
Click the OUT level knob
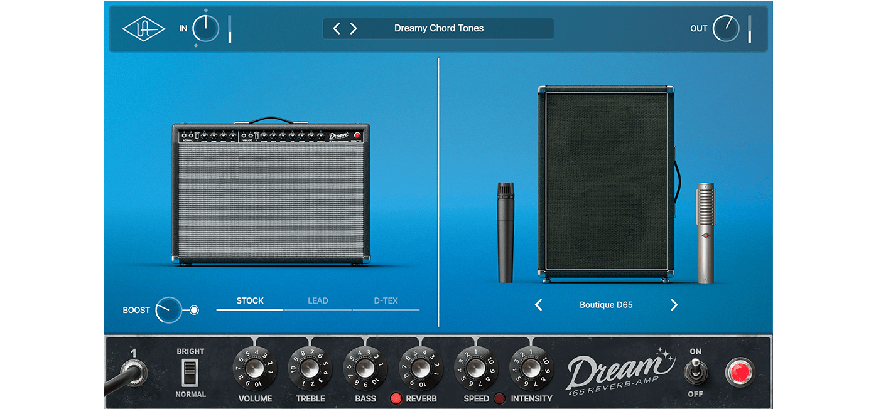[726, 29]
